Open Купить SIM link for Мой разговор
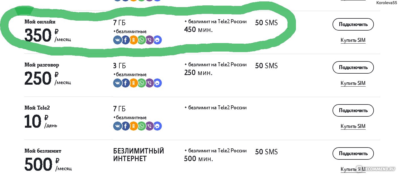Screen dimensions: 398x175 point(353,83)
